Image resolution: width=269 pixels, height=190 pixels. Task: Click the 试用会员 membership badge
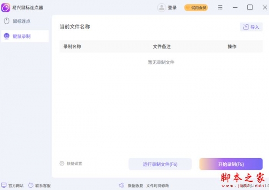click(x=196, y=8)
